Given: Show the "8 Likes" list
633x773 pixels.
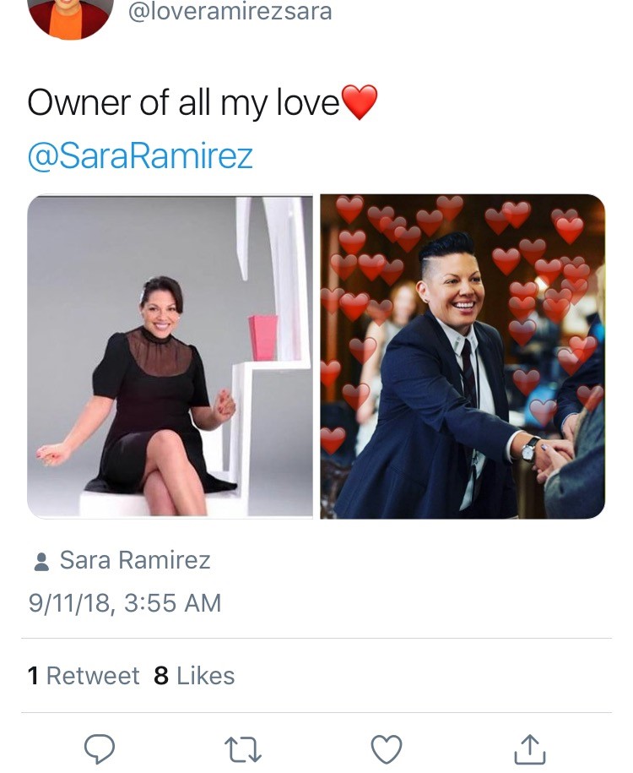Looking at the screenshot, I should click(x=194, y=676).
